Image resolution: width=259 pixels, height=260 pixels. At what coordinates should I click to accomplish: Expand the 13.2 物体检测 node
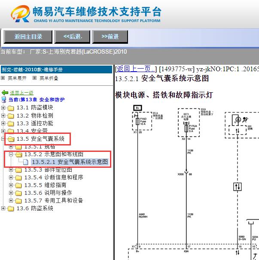tap(3, 115)
